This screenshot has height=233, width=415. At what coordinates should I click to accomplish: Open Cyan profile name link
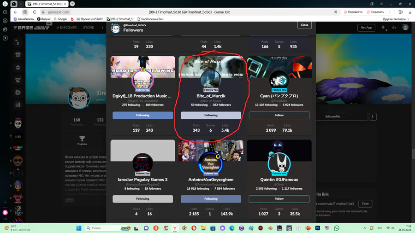[279, 96]
